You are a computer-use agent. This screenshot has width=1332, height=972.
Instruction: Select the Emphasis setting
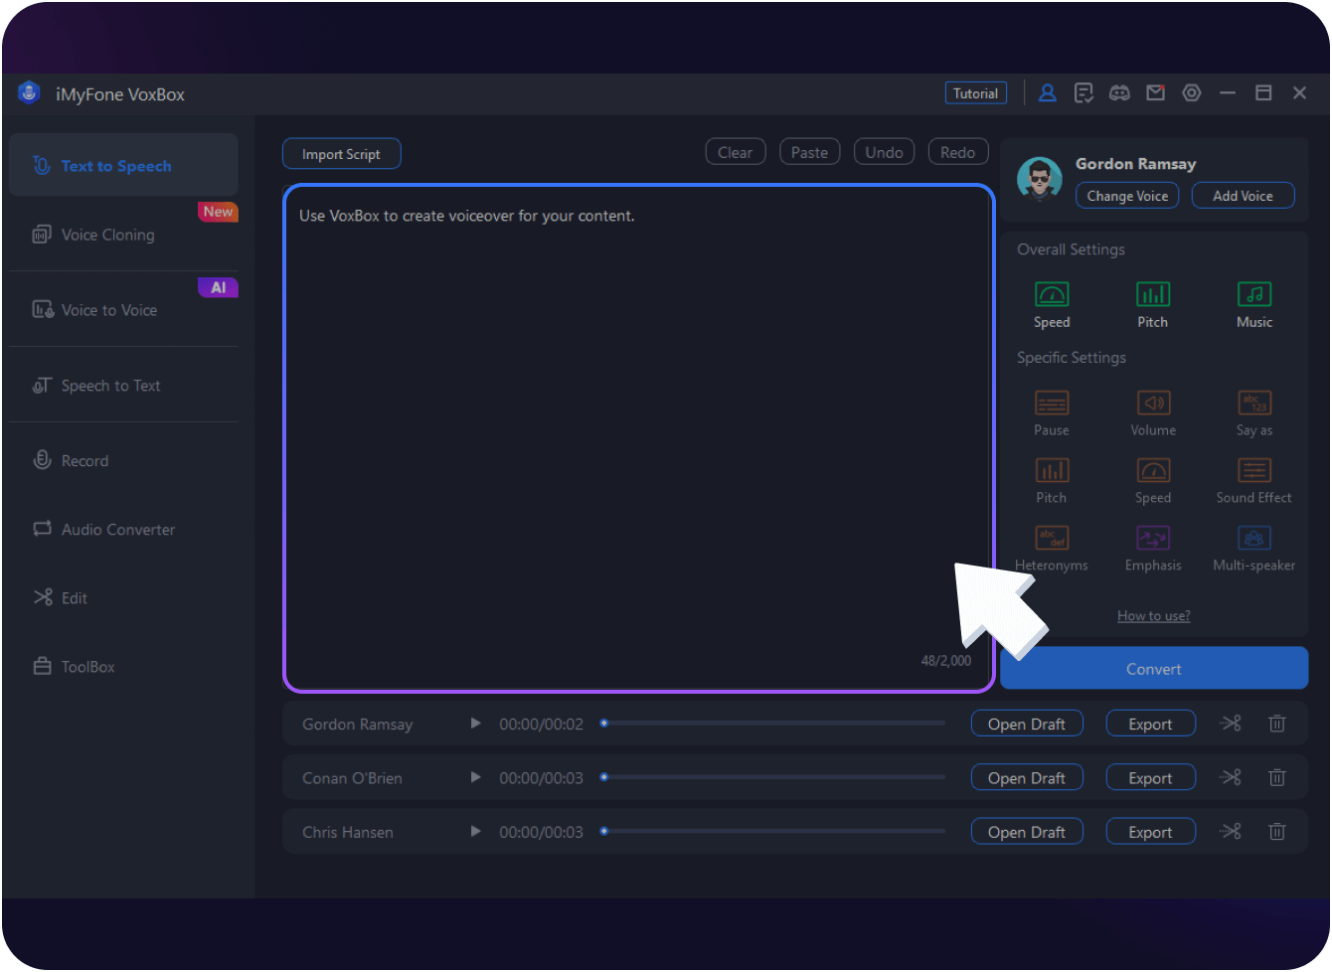(x=1153, y=549)
